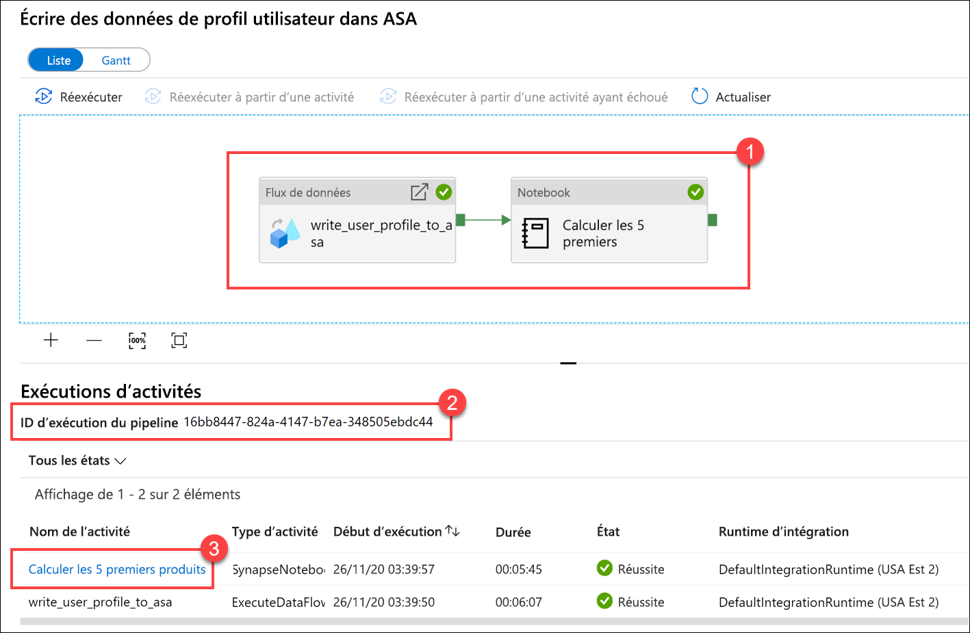Click the État column header

pyautogui.click(x=608, y=532)
